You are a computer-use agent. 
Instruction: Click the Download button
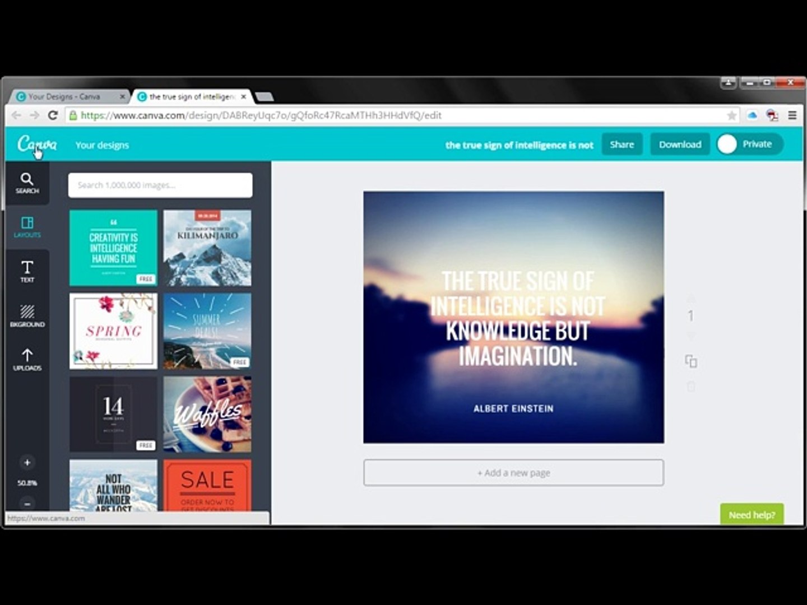click(x=680, y=144)
